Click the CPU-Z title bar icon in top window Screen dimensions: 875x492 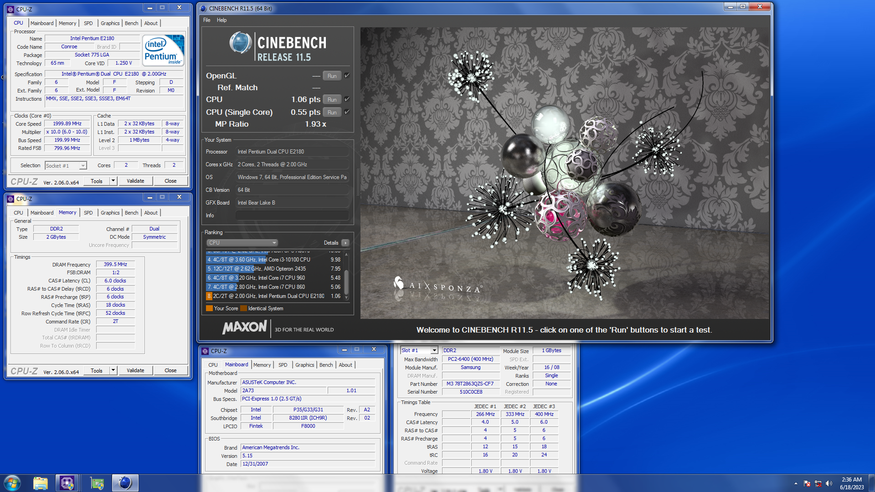coord(10,9)
